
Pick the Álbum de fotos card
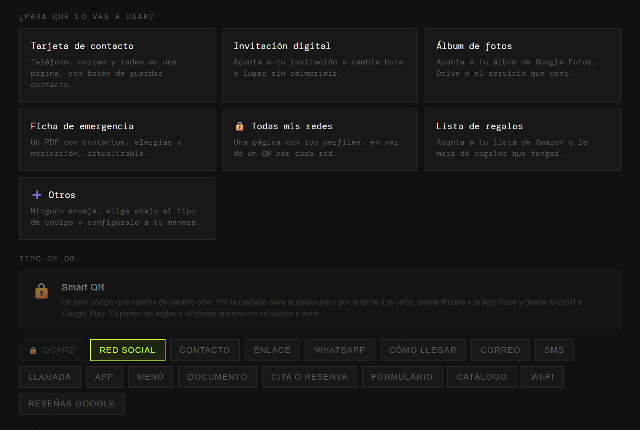click(x=523, y=65)
